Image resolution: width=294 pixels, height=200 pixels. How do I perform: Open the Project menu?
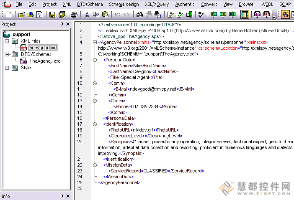pyautogui.click(x=49, y=4)
